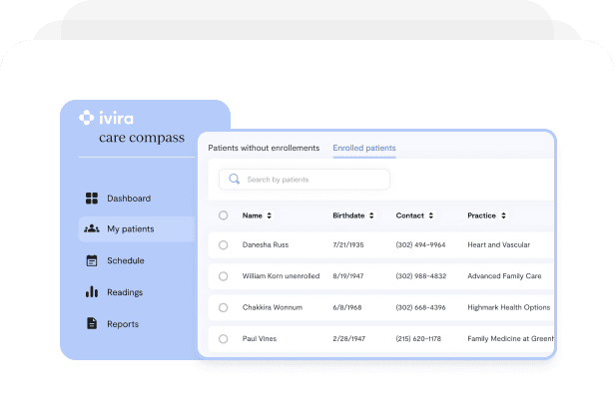This screenshot has width=614, height=420.
Task: Focus the Search by patients field
Action: (x=305, y=180)
